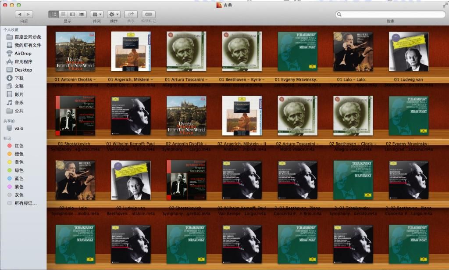Select the Desktop sidebar item
The height and width of the screenshot is (270, 449).
click(23, 70)
